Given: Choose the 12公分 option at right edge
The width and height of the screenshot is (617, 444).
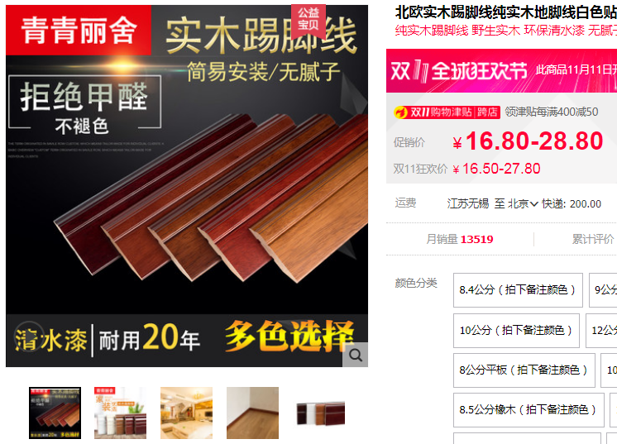Looking at the screenshot, I should pyautogui.click(x=601, y=331).
